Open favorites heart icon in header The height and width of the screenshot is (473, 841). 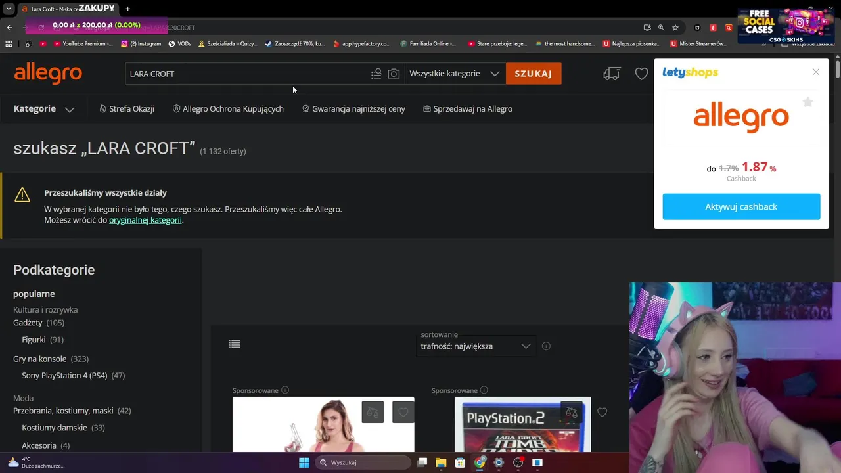point(642,74)
